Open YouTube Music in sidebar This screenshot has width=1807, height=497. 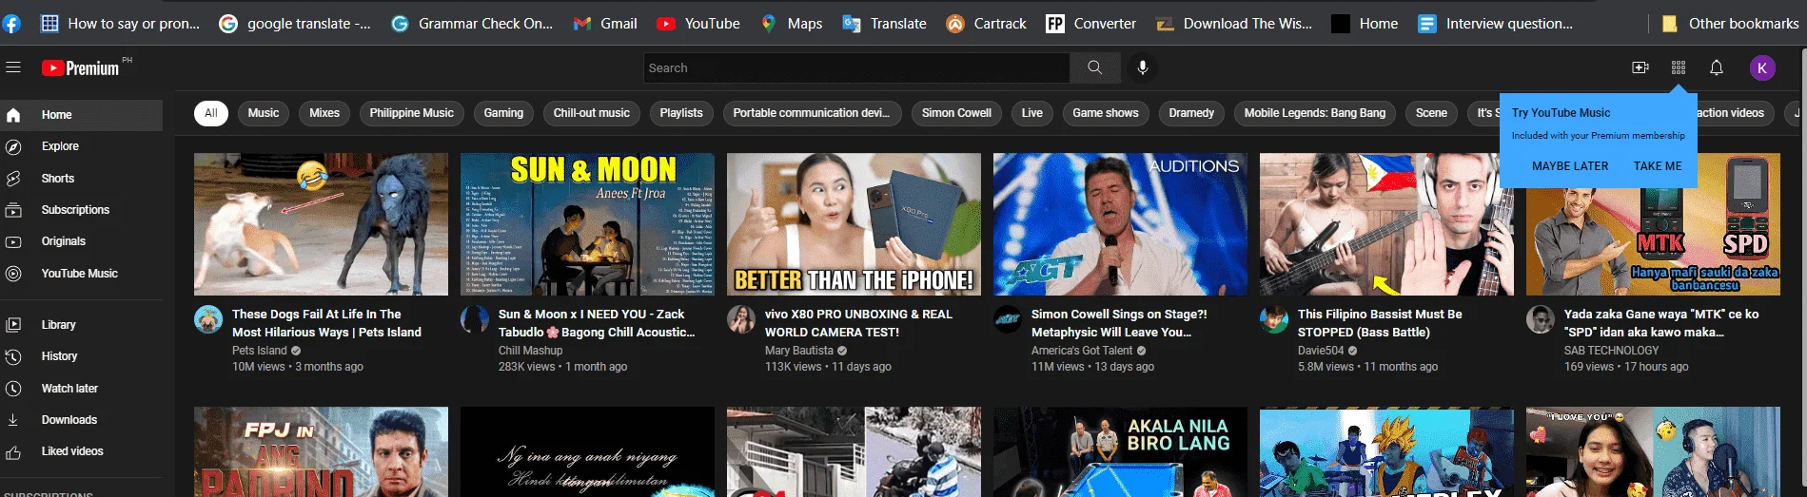point(82,274)
